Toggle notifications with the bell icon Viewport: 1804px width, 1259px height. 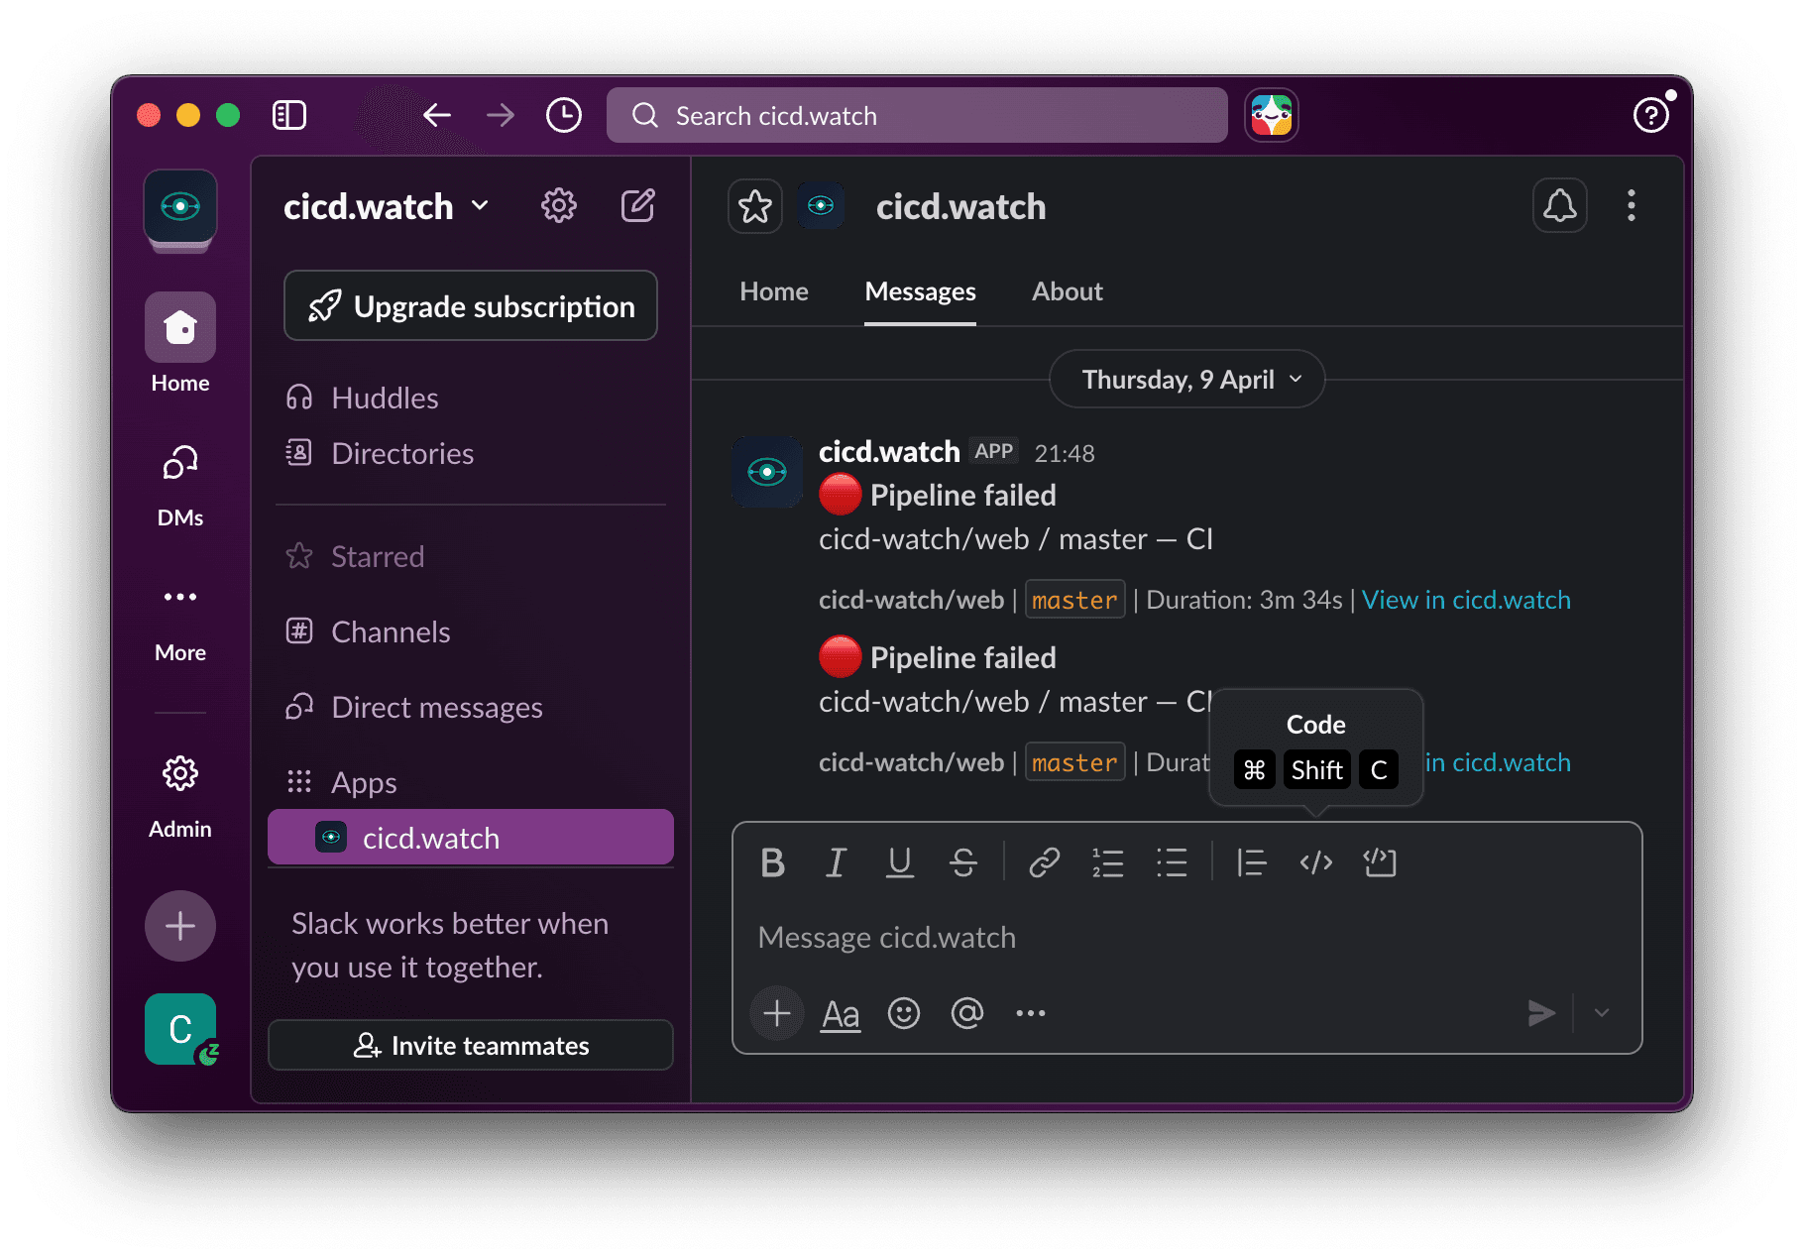tap(1559, 205)
